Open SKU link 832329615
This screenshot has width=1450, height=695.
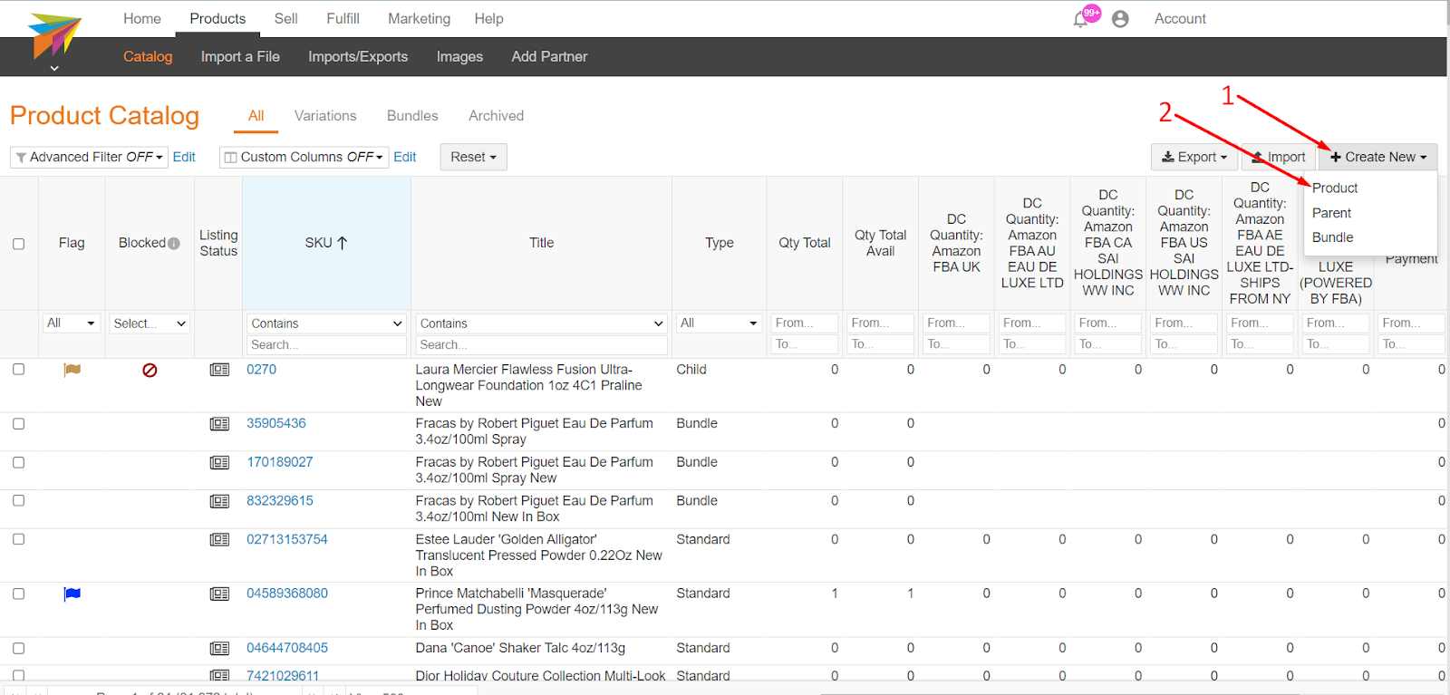click(280, 501)
